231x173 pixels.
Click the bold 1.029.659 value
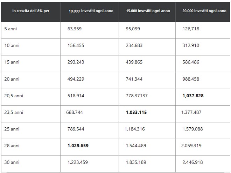pyautogui.click(x=78, y=145)
